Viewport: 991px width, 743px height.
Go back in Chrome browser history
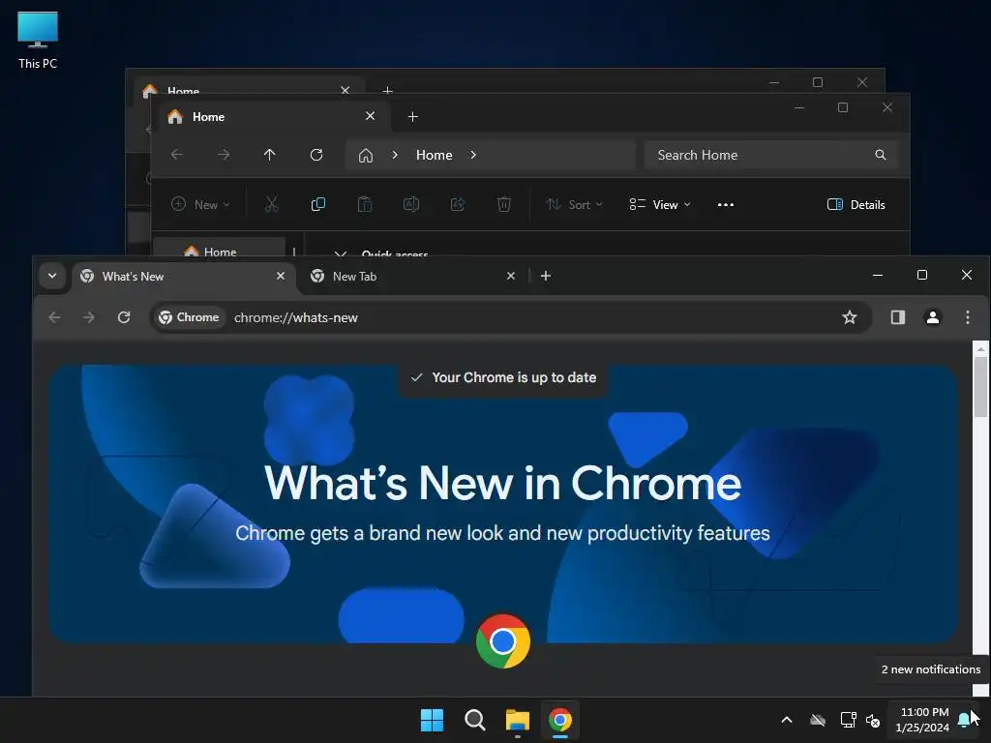[x=55, y=317]
